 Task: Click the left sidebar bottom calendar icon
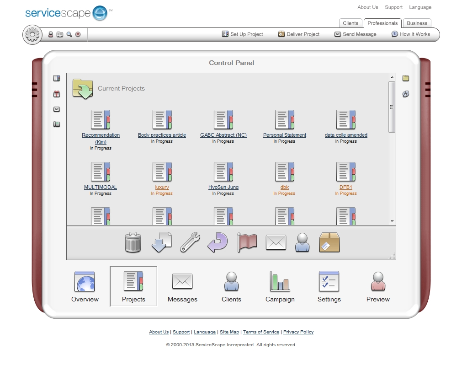[57, 124]
